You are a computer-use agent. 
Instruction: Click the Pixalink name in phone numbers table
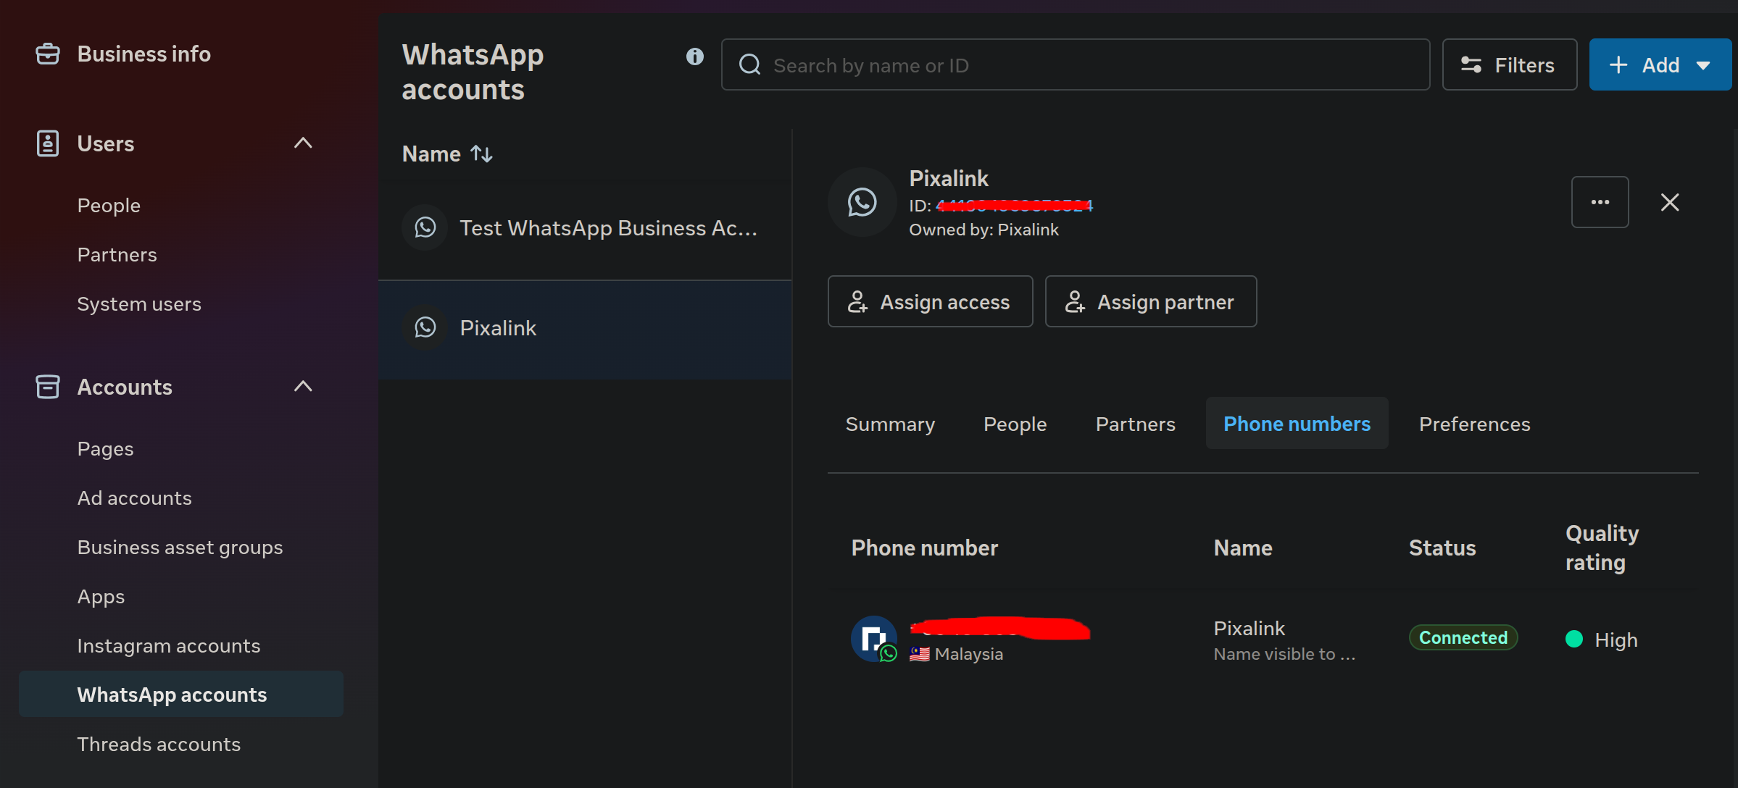tap(1249, 628)
